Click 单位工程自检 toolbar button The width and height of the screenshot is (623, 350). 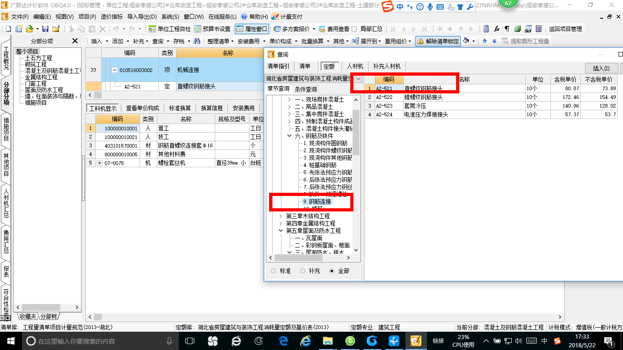pos(170,29)
